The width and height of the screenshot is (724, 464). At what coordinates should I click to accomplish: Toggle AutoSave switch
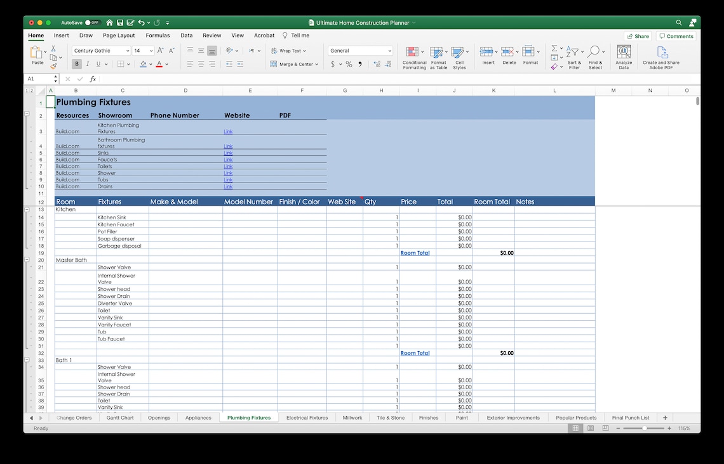tap(92, 23)
